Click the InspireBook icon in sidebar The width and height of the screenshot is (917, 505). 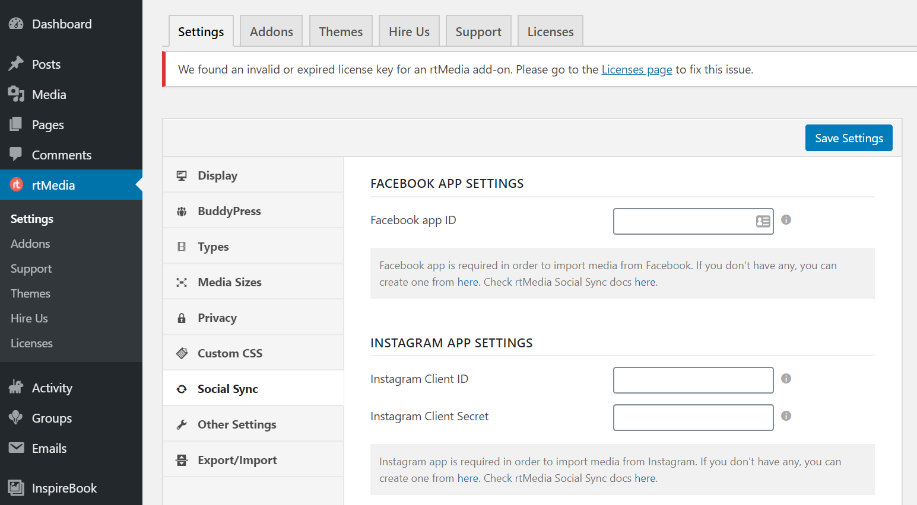click(16, 488)
